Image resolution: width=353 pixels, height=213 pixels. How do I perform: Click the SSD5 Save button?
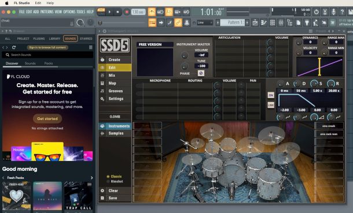click(x=115, y=198)
